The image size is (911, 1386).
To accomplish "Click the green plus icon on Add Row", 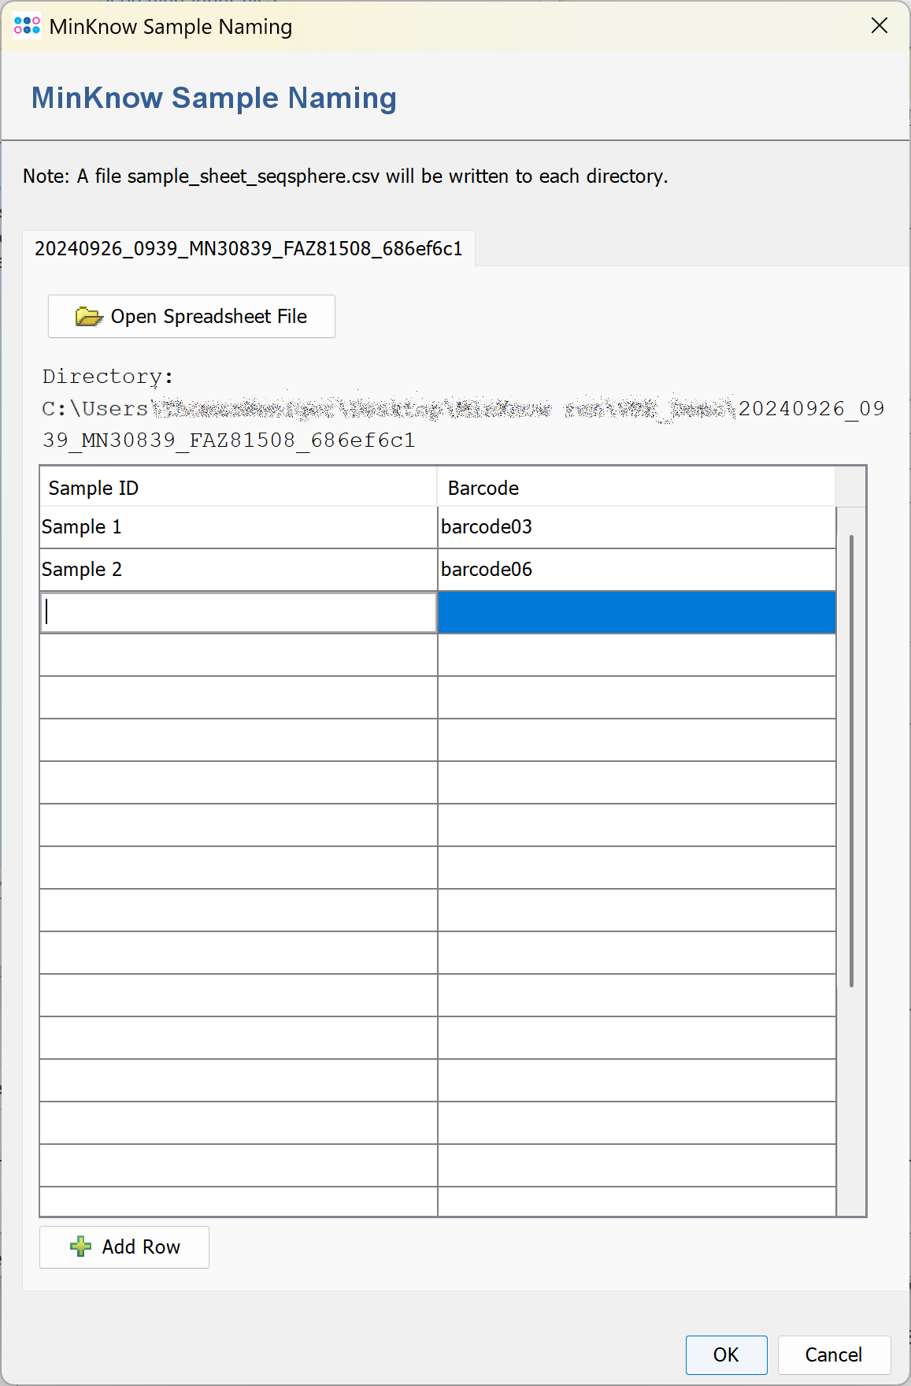I will [80, 1247].
